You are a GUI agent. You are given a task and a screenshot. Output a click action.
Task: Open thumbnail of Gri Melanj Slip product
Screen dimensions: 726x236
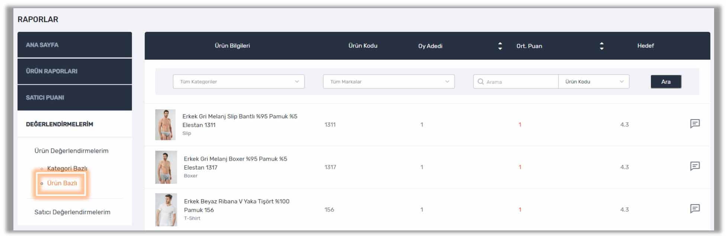coord(165,125)
